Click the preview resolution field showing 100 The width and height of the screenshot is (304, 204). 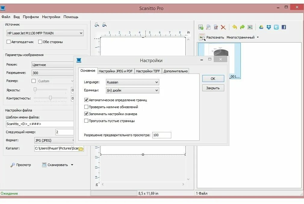click(x=162, y=135)
